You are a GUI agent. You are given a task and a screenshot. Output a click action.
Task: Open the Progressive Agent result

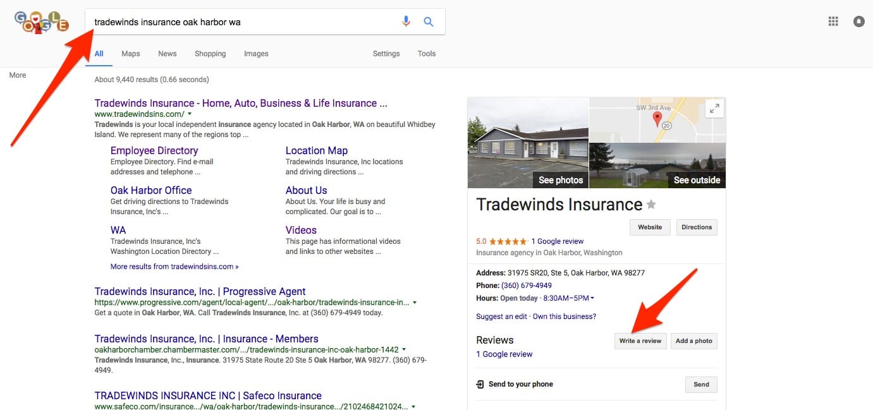point(200,291)
